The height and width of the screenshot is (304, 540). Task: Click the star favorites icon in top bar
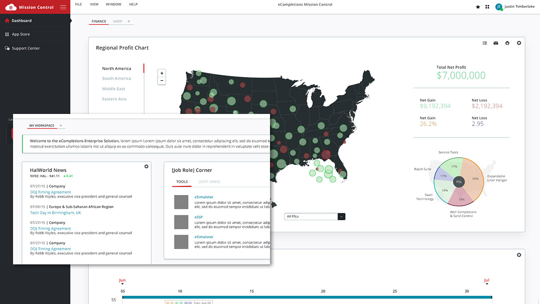pos(478,7)
